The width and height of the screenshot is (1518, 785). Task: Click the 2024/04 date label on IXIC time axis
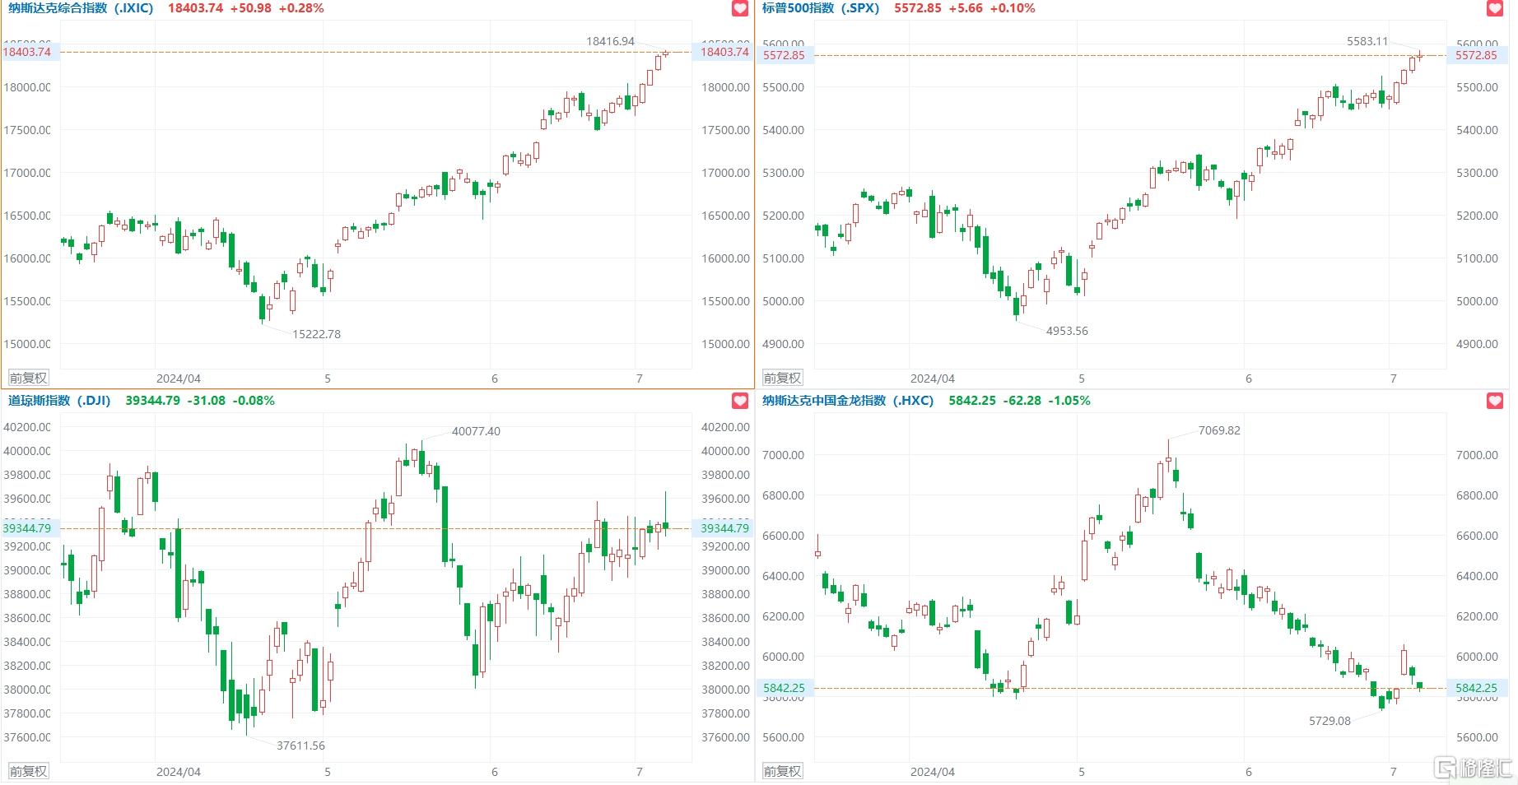tap(179, 379)
